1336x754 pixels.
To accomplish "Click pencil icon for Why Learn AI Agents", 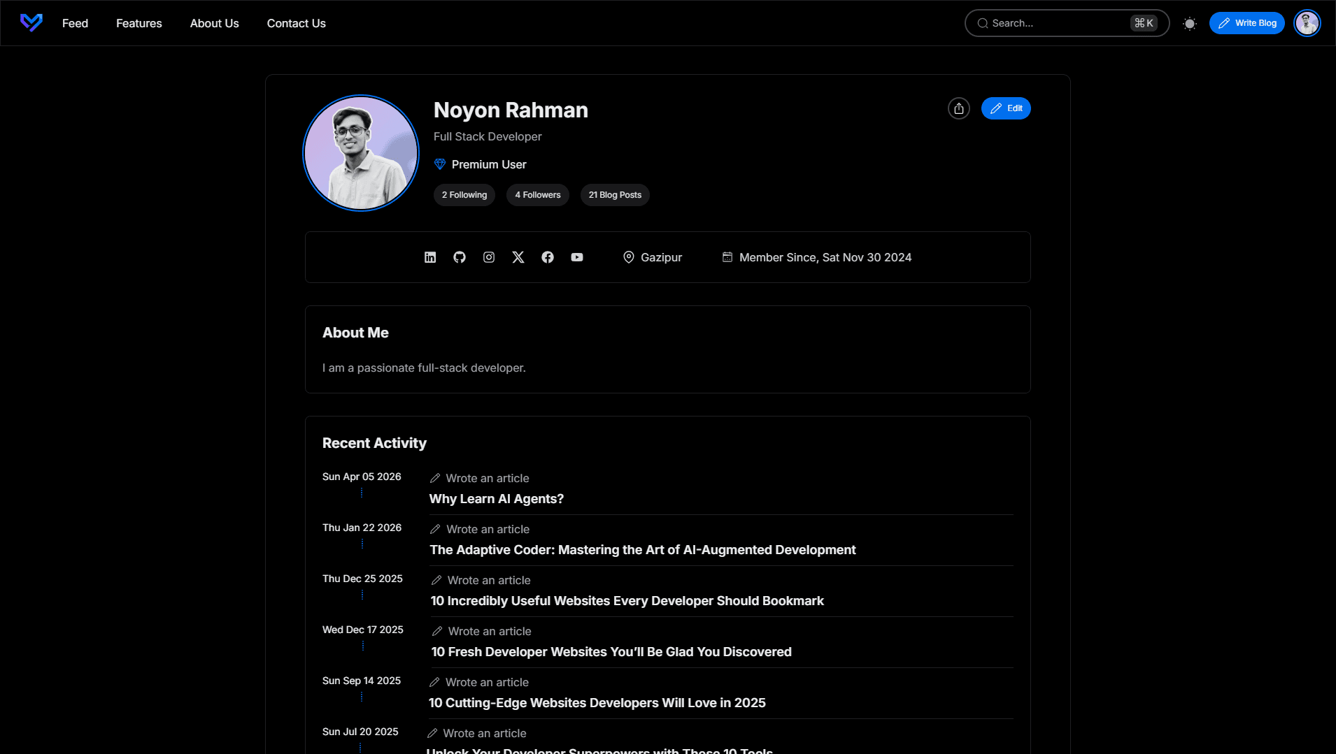I will tap(435, 478).
